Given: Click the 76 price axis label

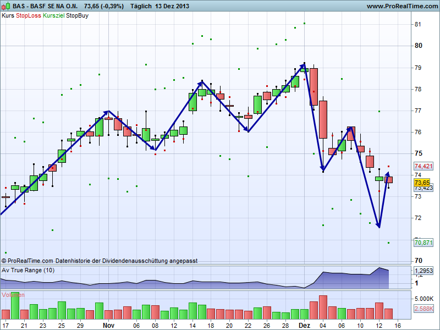Looking at the screenshot, I should [x=418, y=132].
